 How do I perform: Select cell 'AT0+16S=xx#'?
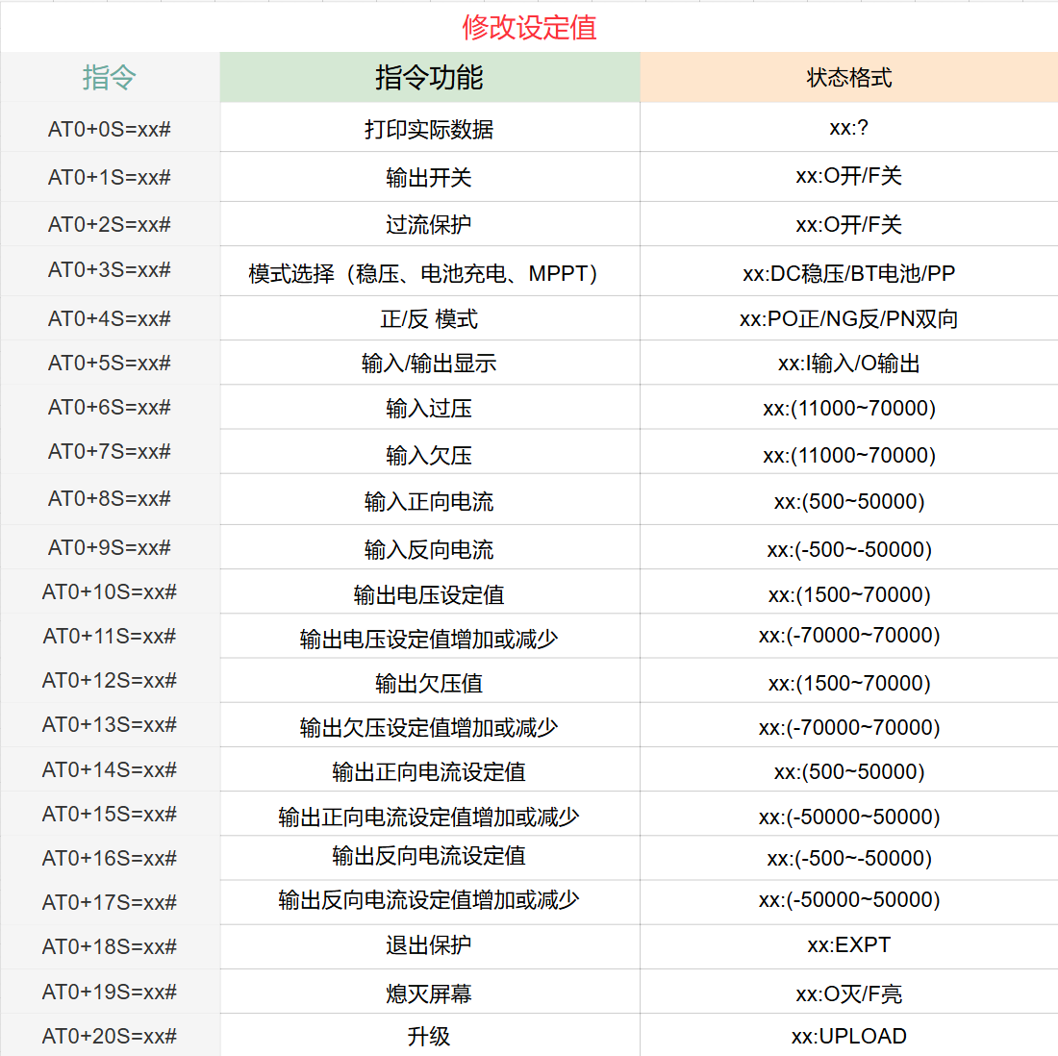point(110,858)
